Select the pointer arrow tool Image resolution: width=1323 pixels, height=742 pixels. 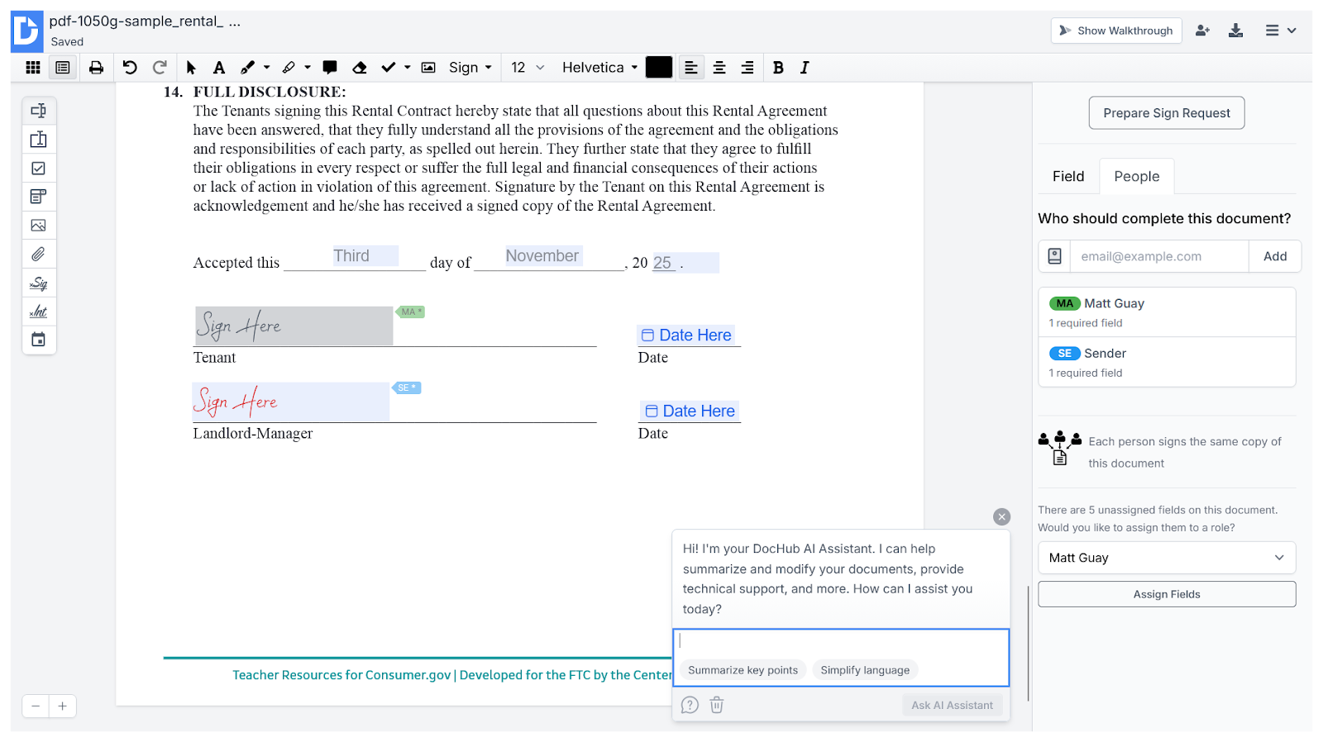[191, 68]
